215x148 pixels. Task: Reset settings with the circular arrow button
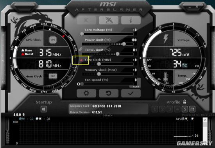(x=109, y=93)
